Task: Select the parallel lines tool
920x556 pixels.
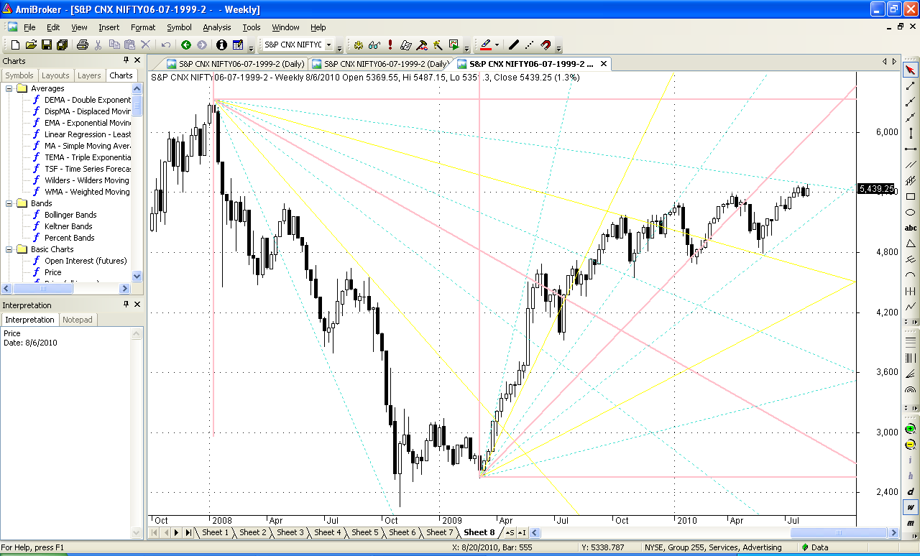Action: (911, 165)
